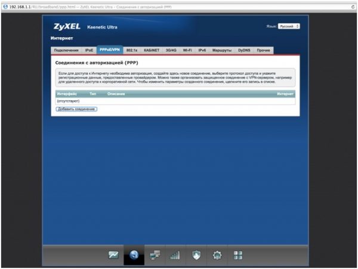358x269 pixels.
Task: Open the security shield icon
Action: [x=196, y=255]
